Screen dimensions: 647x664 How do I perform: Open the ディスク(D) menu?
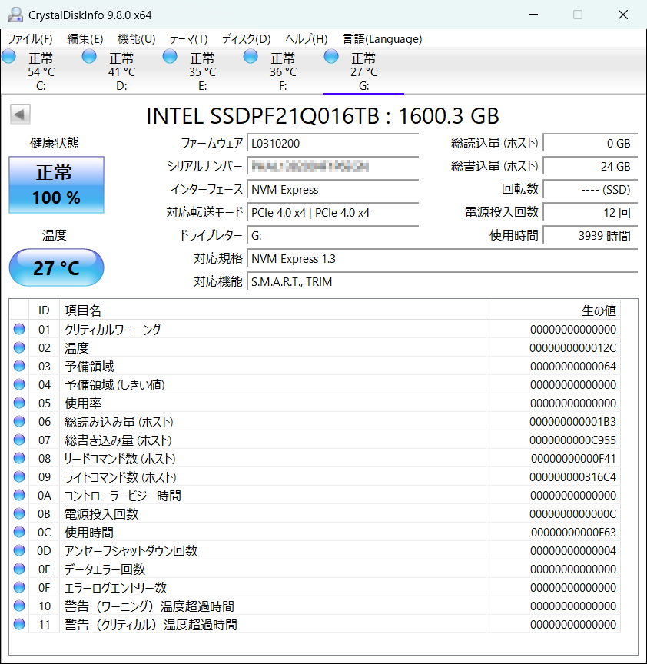(x=246, y=39)
